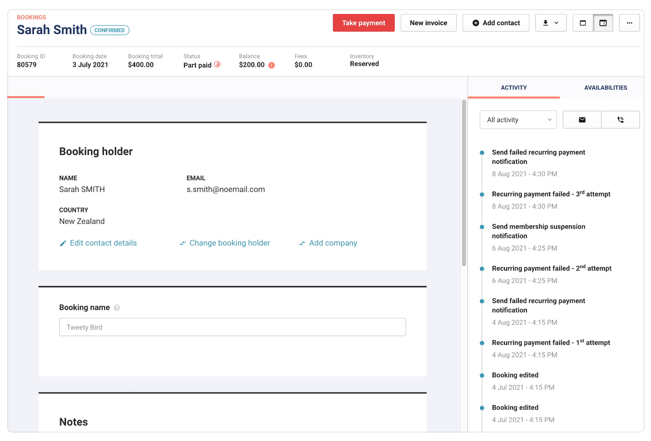Viewport: 651px width, 441px height.
Task: Filter activity by phone call icon
Action: coord(620,120)
